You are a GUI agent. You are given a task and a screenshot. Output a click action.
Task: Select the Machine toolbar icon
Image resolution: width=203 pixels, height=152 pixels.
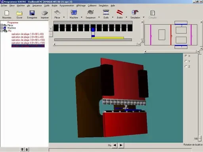74,13
